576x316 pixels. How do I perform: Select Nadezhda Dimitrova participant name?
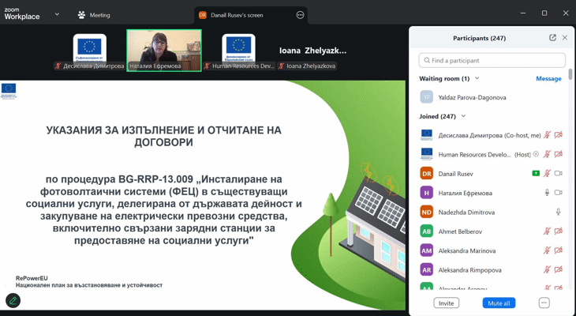click(466, 213)
